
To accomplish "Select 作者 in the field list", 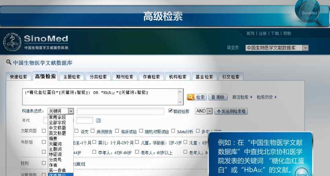I will click(53, 165).
